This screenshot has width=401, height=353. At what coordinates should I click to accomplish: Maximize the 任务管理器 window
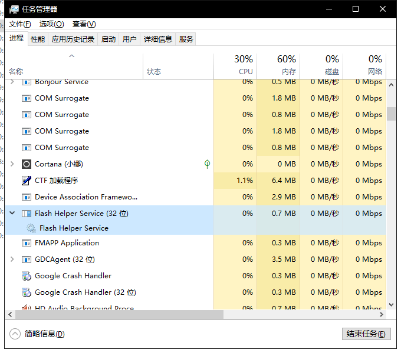click(356, 9)
